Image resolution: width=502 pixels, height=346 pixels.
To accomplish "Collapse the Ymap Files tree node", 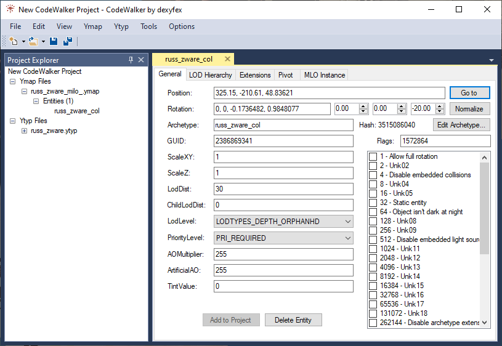I will 12,81.
